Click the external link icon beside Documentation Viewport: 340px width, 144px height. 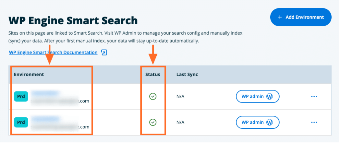tap(104, 53)
